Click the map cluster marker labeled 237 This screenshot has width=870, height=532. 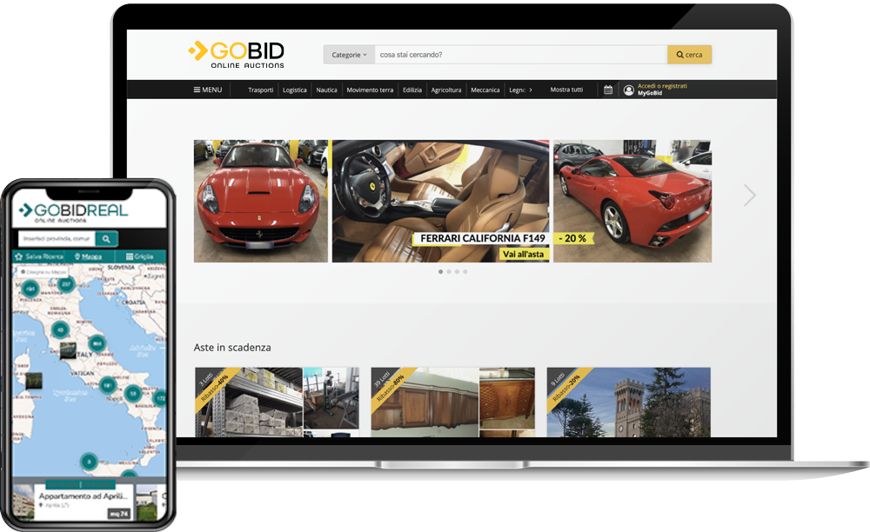click(66, 284)
